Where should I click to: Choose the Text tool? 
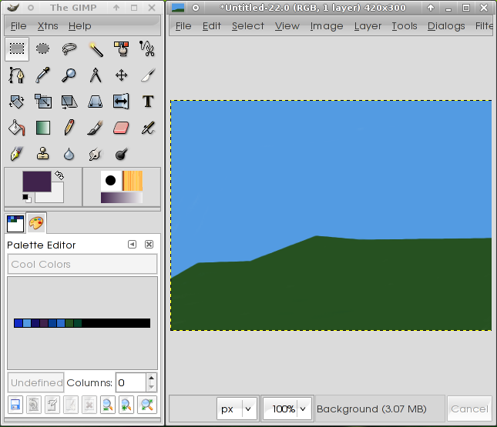pos(147,102)
